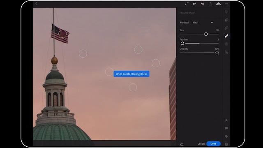Click the Method dropdown chevron
Screen dimensions: 263x148
[212, 23]
